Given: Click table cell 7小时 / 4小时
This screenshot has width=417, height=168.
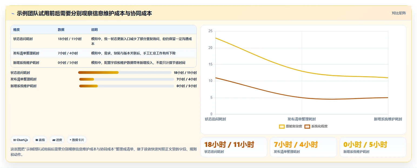Looking at the screenshot, I should point(68,53).
